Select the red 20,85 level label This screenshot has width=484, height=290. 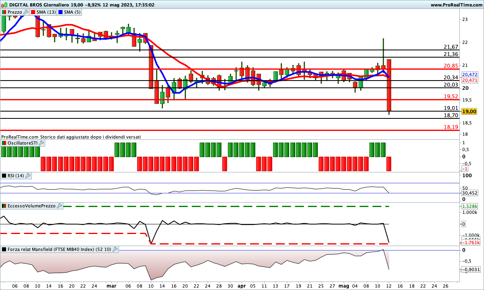click(x=451, y=66)
